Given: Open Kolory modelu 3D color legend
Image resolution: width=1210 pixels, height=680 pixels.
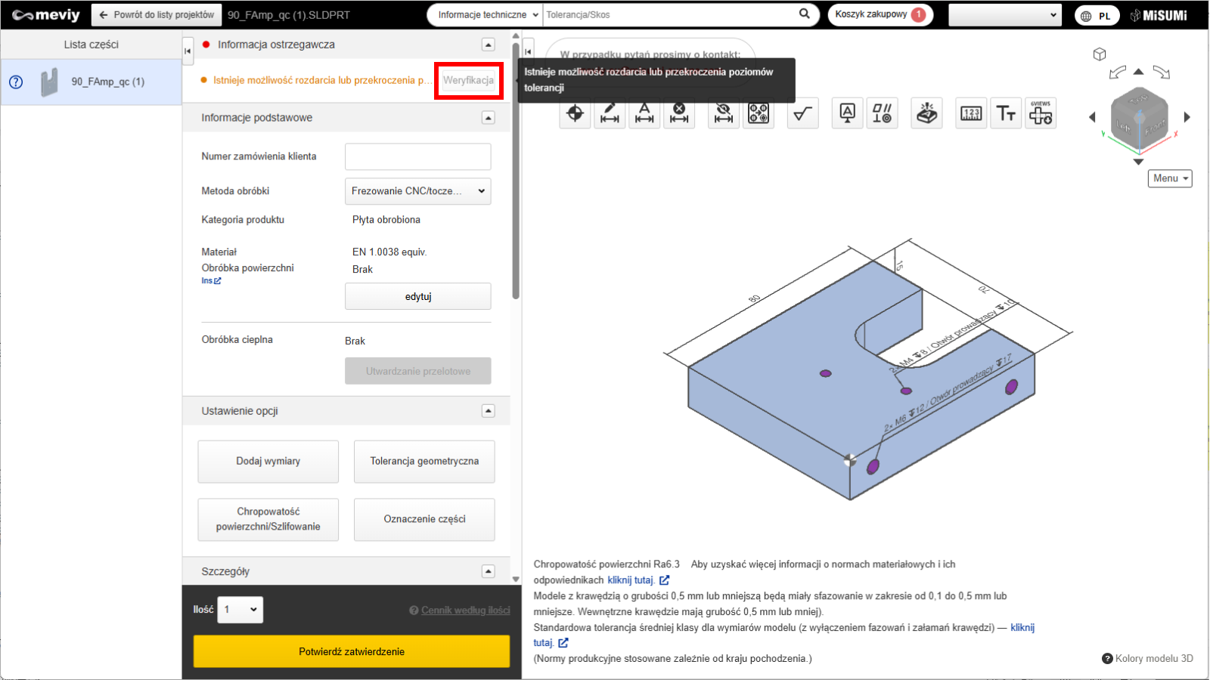Looking at the screenshot, I should (1147, 658).
